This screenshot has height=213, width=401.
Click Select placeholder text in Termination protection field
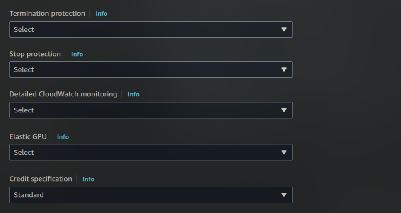[24, 29]
